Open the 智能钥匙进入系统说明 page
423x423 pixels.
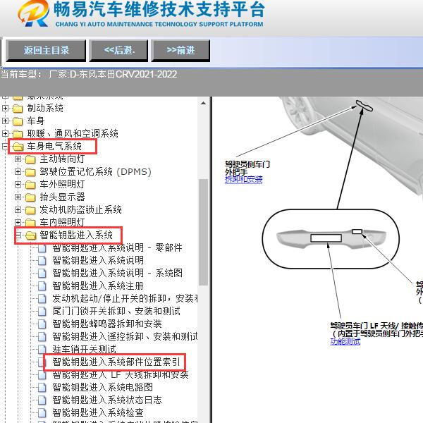click(98, 260)
